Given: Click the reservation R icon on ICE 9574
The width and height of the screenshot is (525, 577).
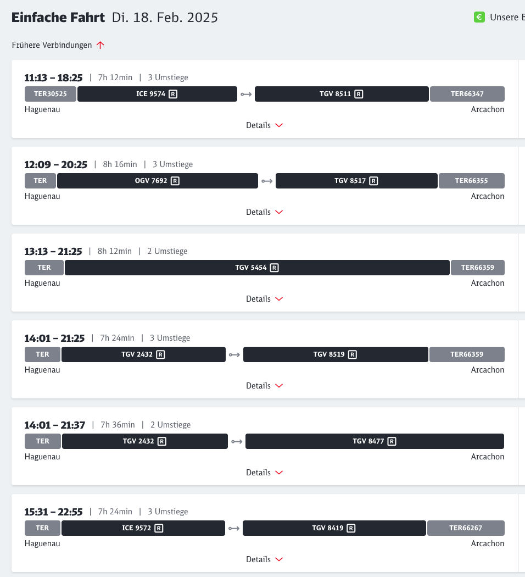Looking at the screenshot, I should [173, 94].
